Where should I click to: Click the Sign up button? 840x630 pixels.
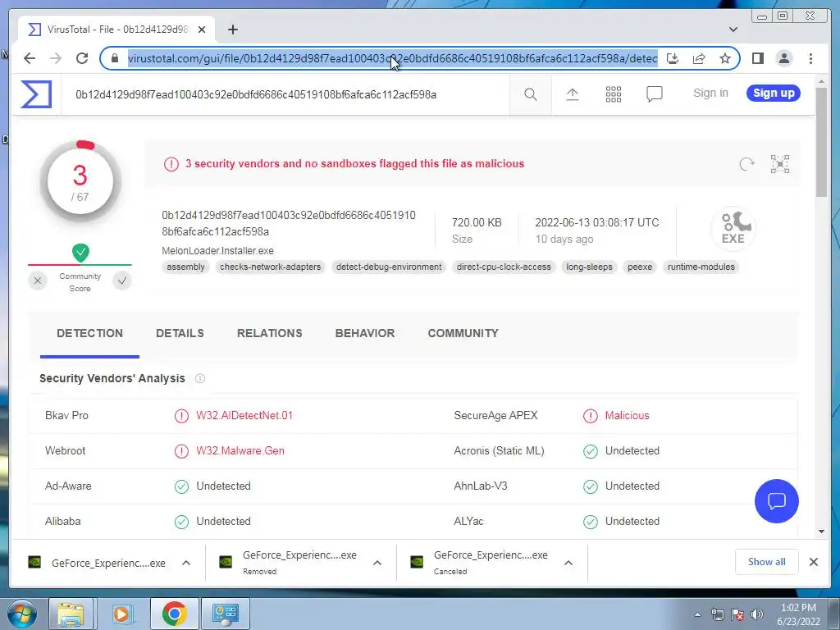click(x=774, y=94)
